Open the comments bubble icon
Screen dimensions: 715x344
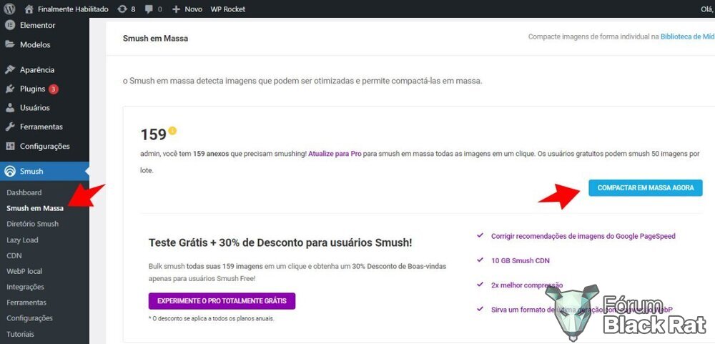click(149, 9)
